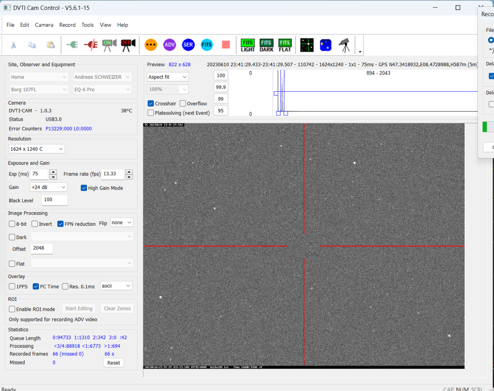This screenshot has height=391, width=494.
Task: Click the Black Level input field
Action: [54, 200]
